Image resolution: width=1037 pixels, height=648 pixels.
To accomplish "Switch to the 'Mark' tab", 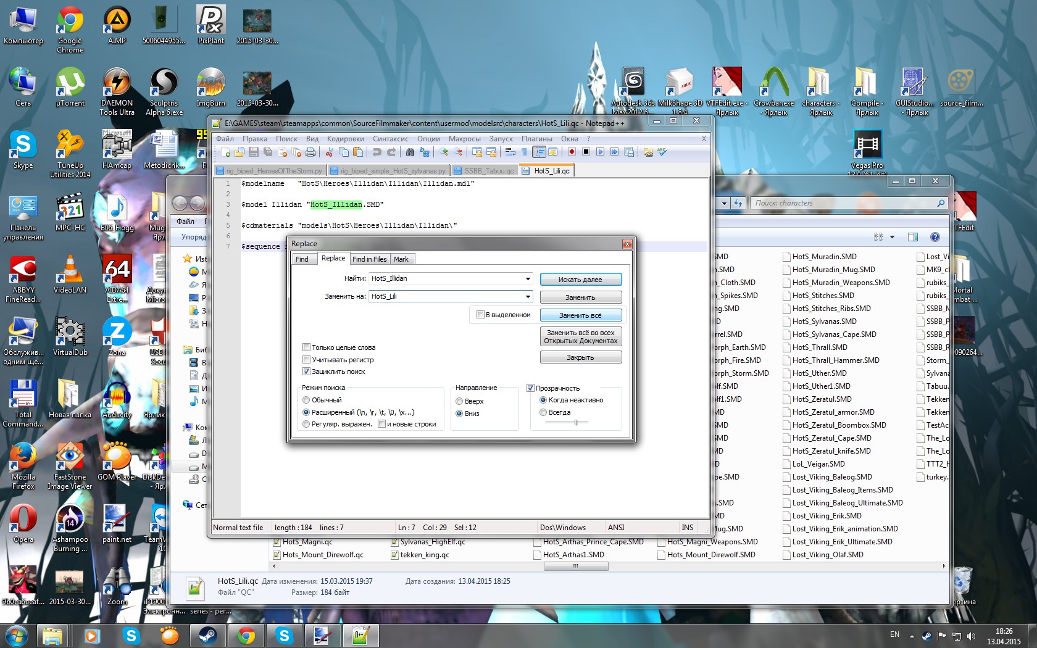I will 401,259.
